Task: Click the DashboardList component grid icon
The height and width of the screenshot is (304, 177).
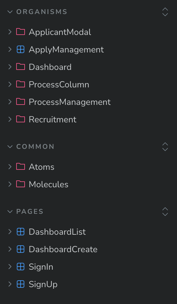Action: click(x=21, y=232)
